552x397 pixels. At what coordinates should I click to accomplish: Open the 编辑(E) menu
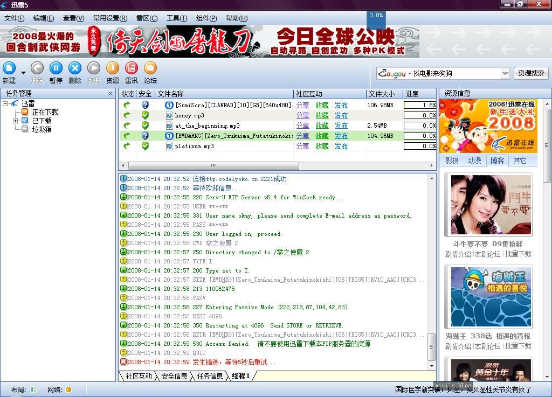43,18
